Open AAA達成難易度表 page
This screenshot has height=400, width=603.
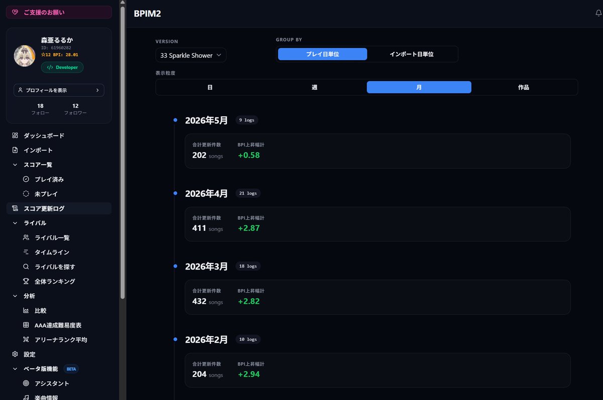59,325
